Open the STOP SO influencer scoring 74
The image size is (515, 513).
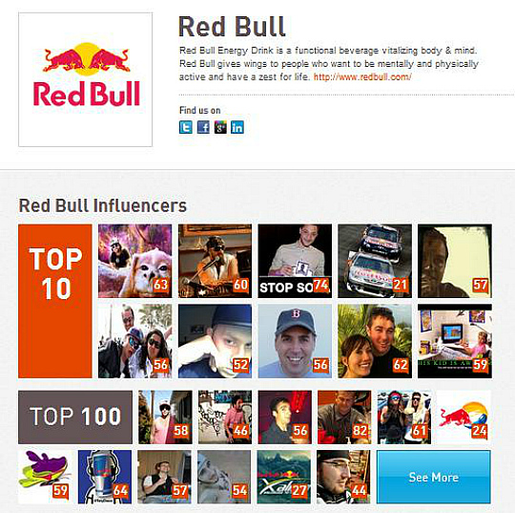click(295, 261)
